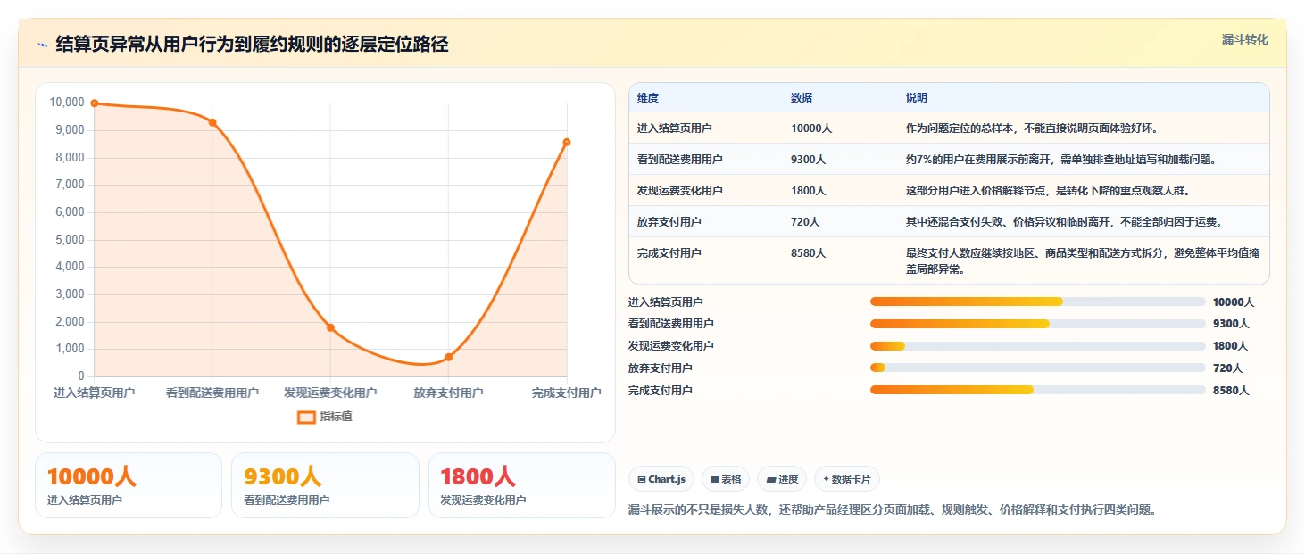
Task: Select the 进入结算页用户 chart data point
Action: tap(95, 103)
